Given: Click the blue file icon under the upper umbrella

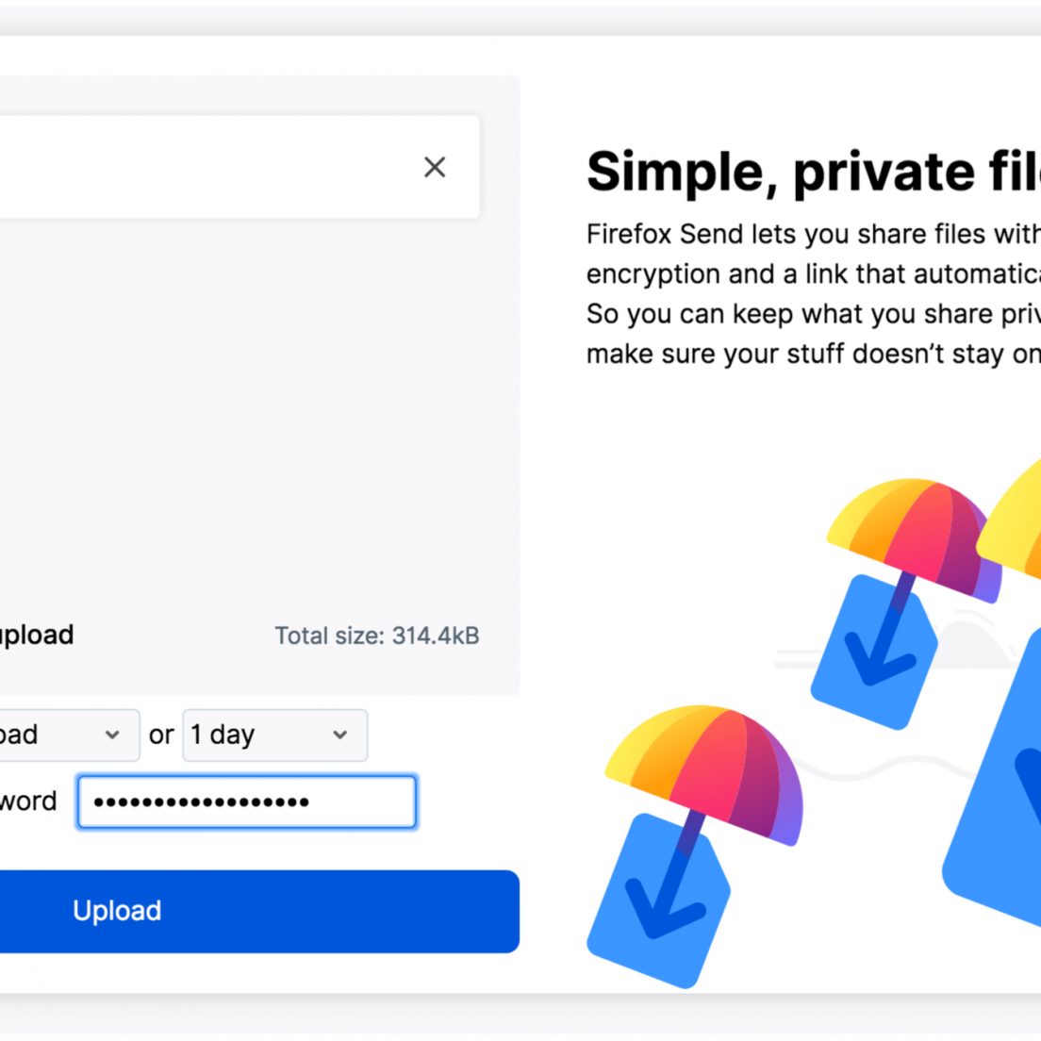Looking at the screenshot, I should click(874, 652).
